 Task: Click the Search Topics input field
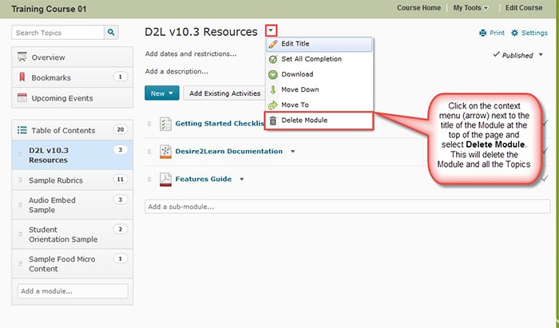(58, 33)
